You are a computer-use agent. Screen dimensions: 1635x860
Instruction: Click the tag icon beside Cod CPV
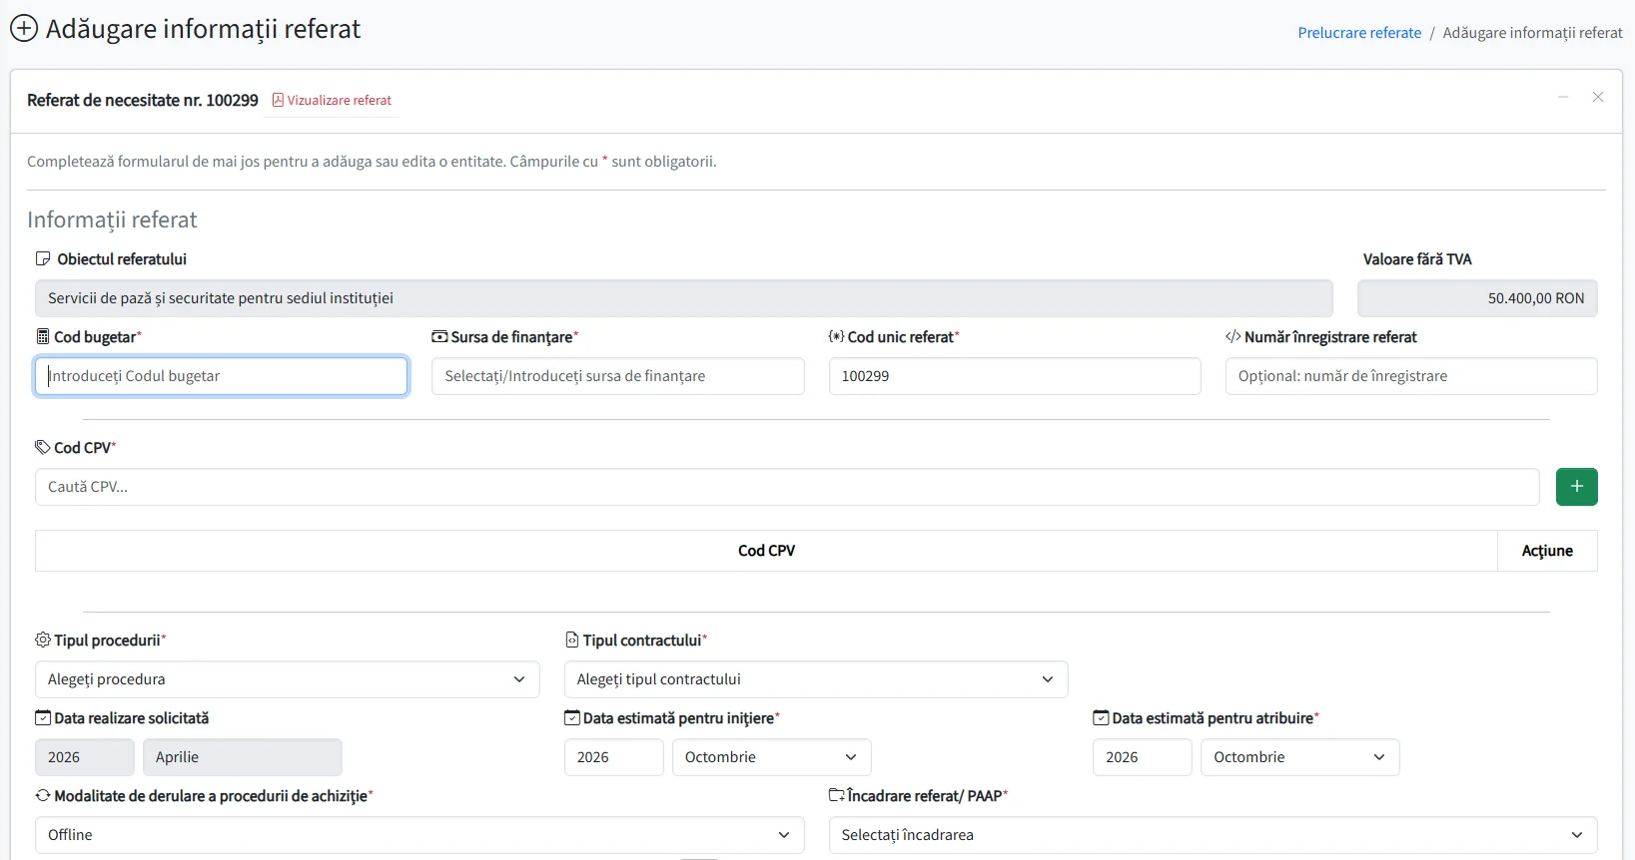pyautogui.click(x=43, y=447)
